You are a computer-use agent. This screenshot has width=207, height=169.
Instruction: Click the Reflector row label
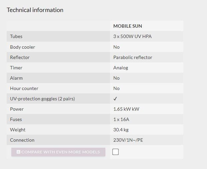20,57
